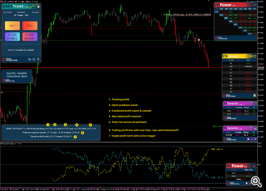Click the red SELL button
Viewport: 266px width, 191px height.
click(30, 26)
